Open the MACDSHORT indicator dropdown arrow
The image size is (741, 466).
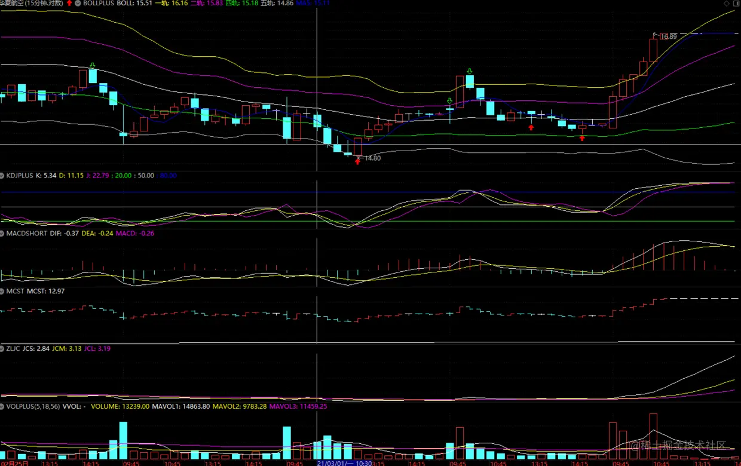[2, 233]
